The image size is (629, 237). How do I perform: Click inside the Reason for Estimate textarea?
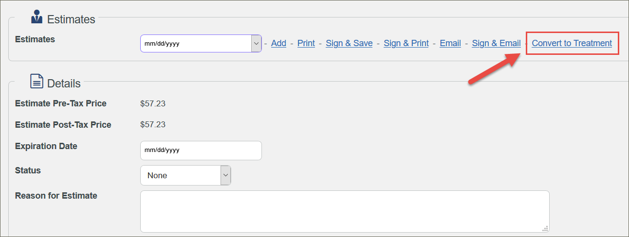point(345,211)
